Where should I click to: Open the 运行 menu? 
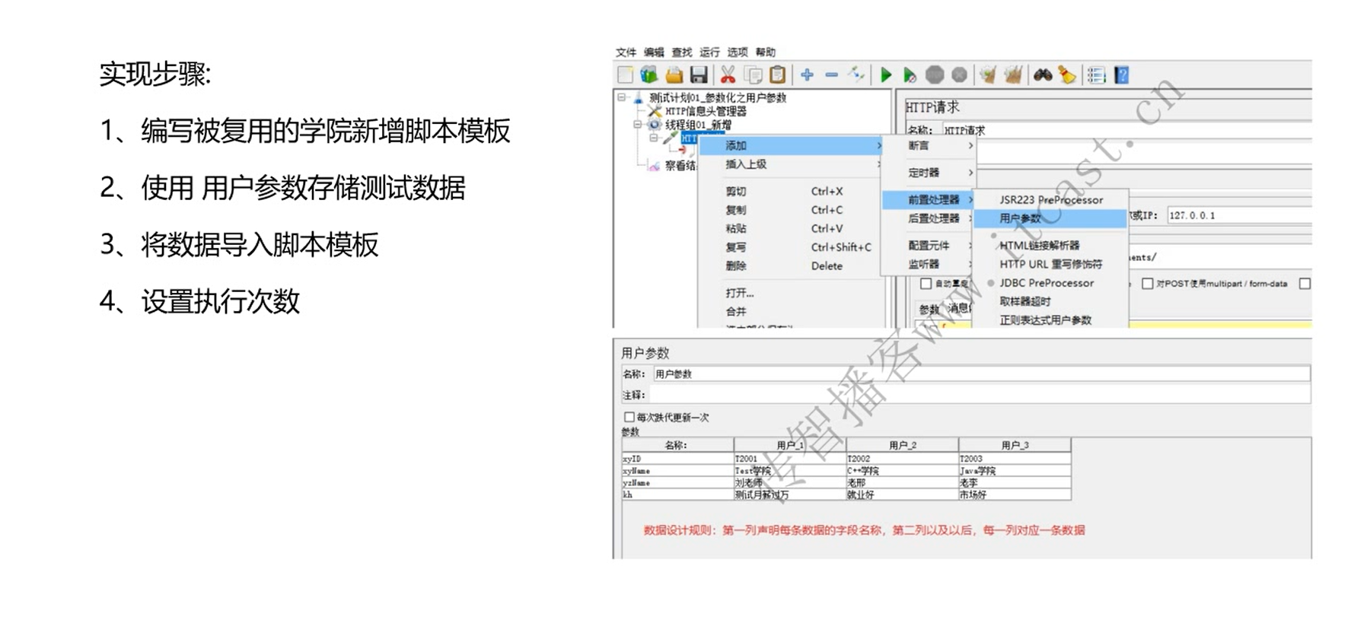point(709,52)
